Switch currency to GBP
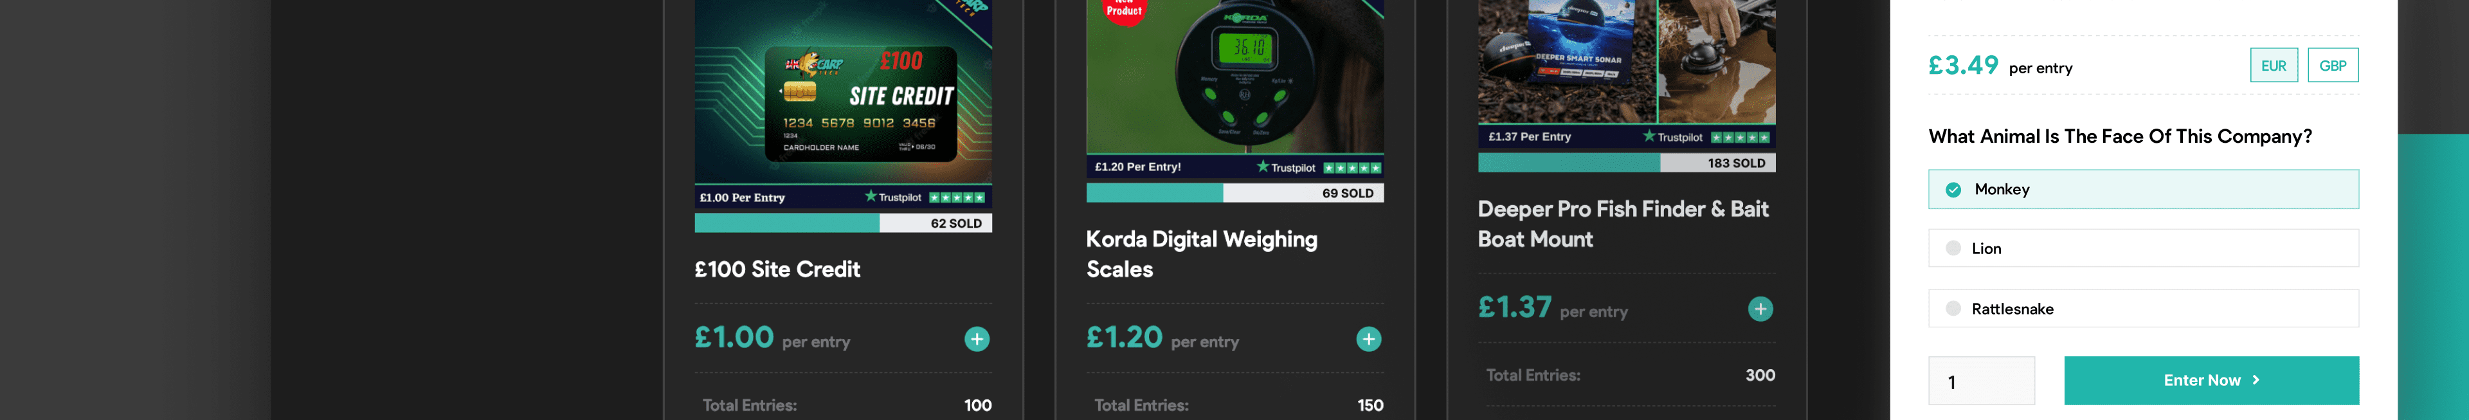This screenshot has width=2469, height=420. coord(2333,65)
